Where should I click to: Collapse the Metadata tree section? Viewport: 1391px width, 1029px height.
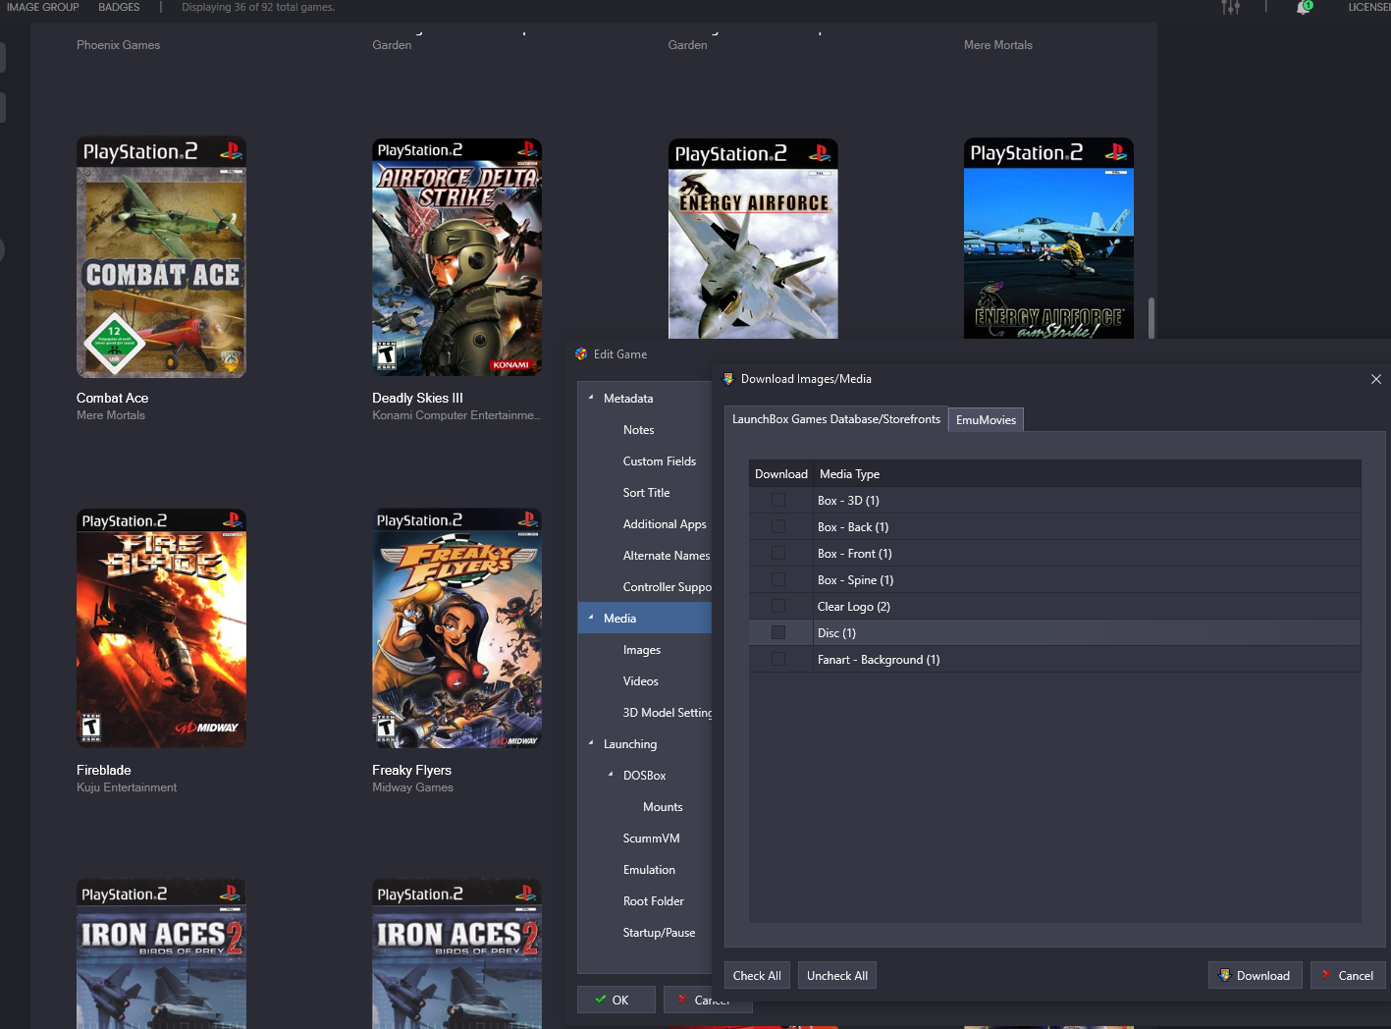point(591,398)
